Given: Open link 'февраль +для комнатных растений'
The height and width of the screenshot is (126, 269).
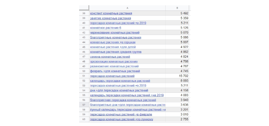Looking at the screenshot, I should click(x=115, y=71).
